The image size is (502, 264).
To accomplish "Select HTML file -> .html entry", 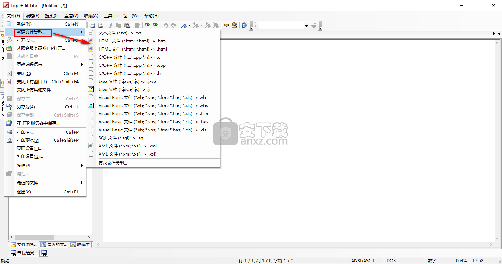I will 153,49.
